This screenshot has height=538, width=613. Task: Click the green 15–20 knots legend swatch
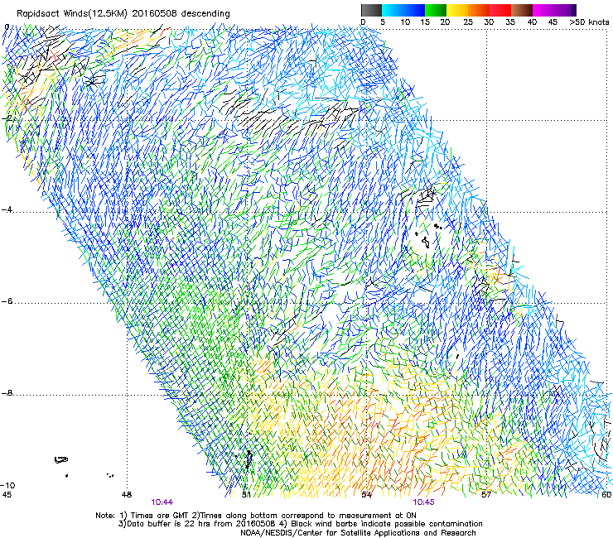436,10
